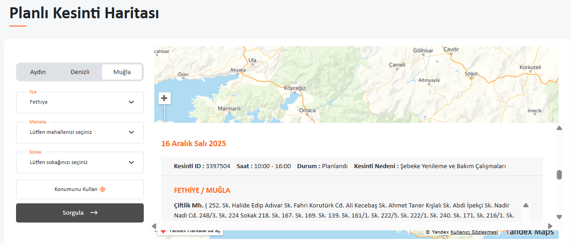Image resolution: width=571 pixels, height=244 pixels.
Task: Click the Saat 10:00 - 16:00 text
Action: (x=264, y=166)
